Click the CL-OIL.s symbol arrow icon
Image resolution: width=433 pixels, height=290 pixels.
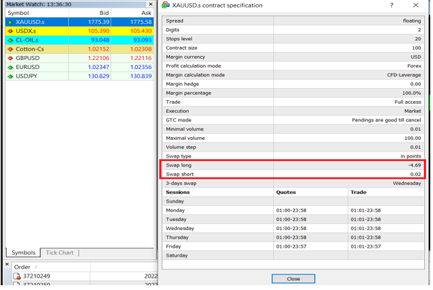tap(10, 40)
